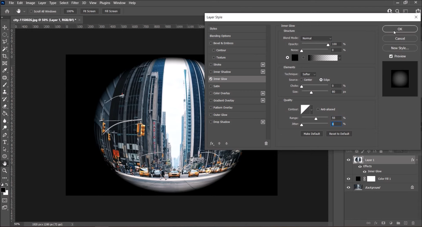Click Make Default button
This screenshot has height=227, width=422.
click(312, 134)
